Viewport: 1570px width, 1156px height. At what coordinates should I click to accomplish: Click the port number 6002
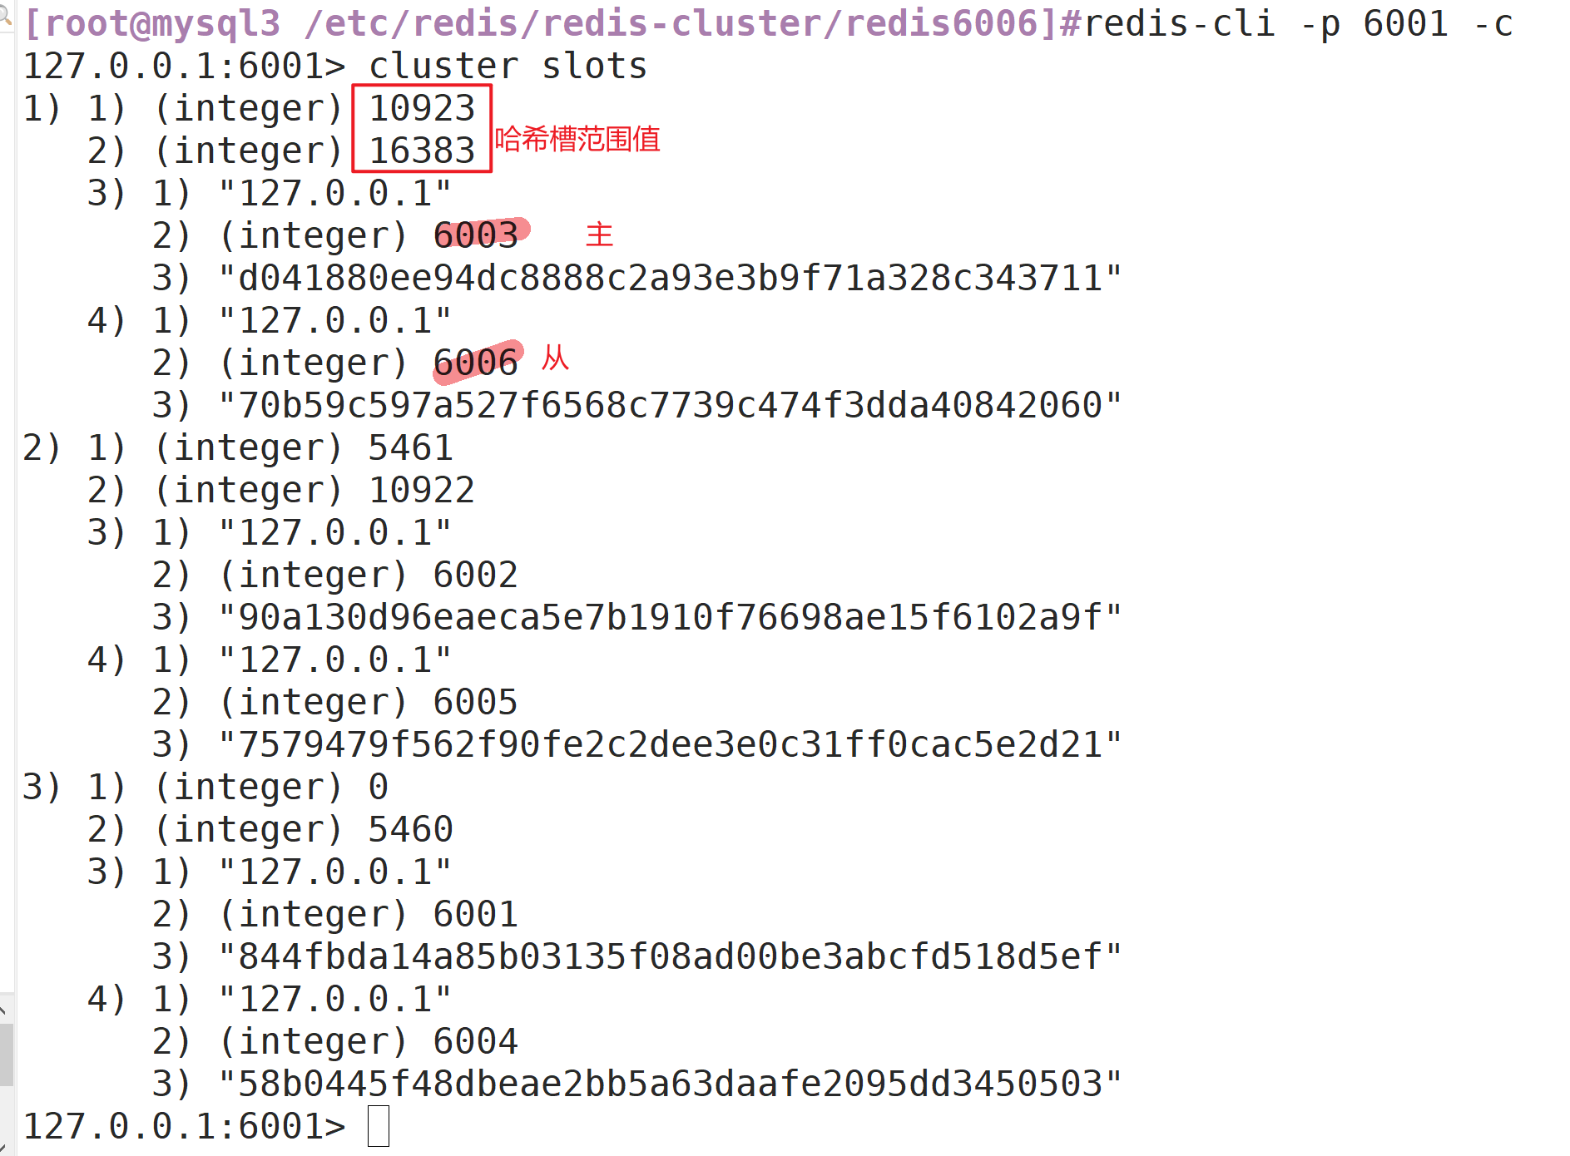(x=476, y=575)
